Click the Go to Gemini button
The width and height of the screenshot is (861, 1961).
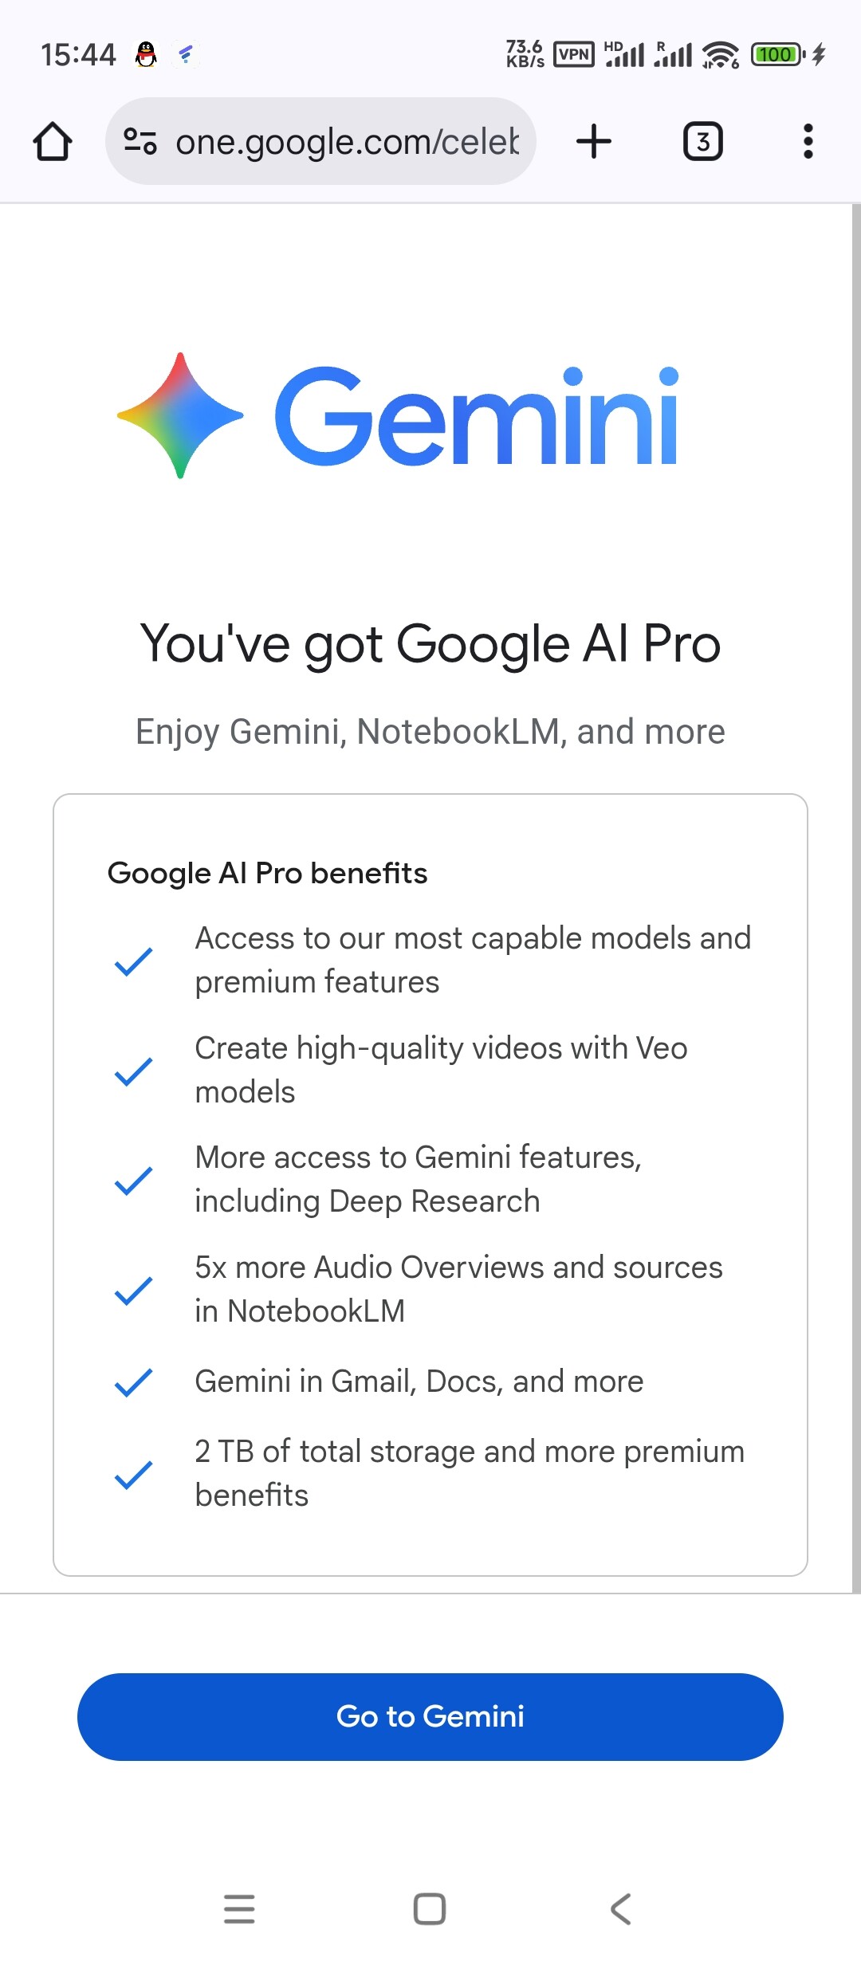(x=431, y=1716)
